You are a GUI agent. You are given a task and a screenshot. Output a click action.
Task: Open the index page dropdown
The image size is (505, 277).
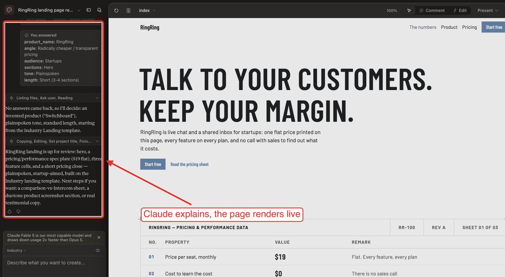[147, 11]
